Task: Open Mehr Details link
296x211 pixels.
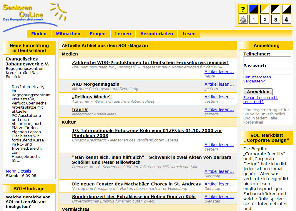Action: click(x=19, y=171)
